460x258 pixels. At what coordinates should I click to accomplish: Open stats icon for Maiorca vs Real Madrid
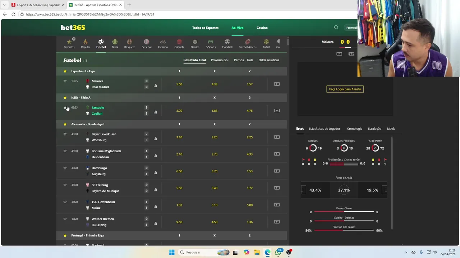pyautogui.click(x=155, y=86)
